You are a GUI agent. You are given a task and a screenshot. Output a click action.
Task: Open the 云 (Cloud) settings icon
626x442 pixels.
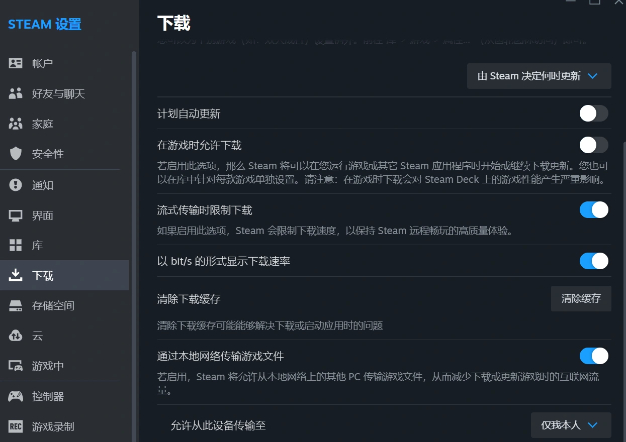coord(15,336)
